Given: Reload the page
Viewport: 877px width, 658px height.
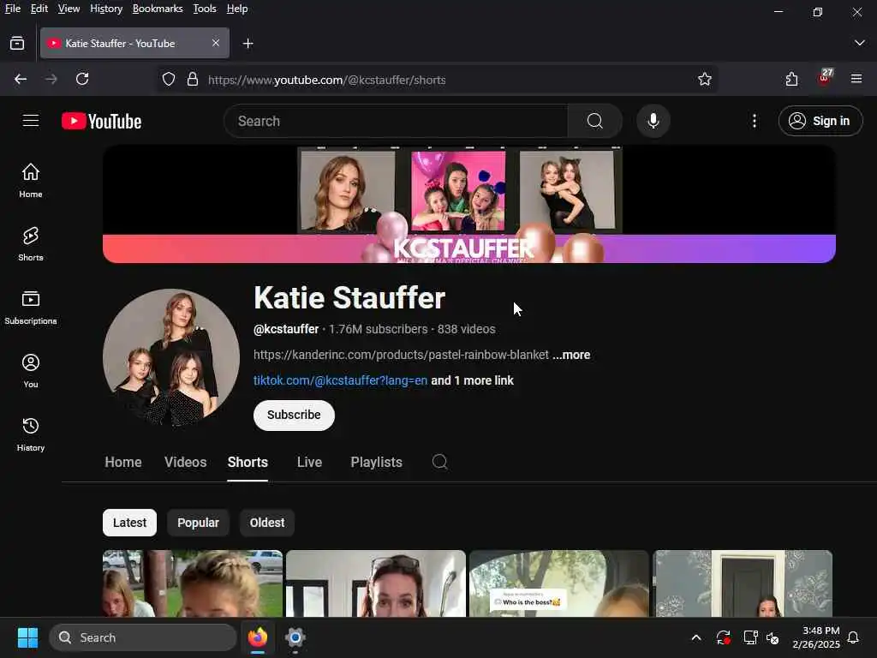Looking at the screenshot, I should [x=82, y=80].
